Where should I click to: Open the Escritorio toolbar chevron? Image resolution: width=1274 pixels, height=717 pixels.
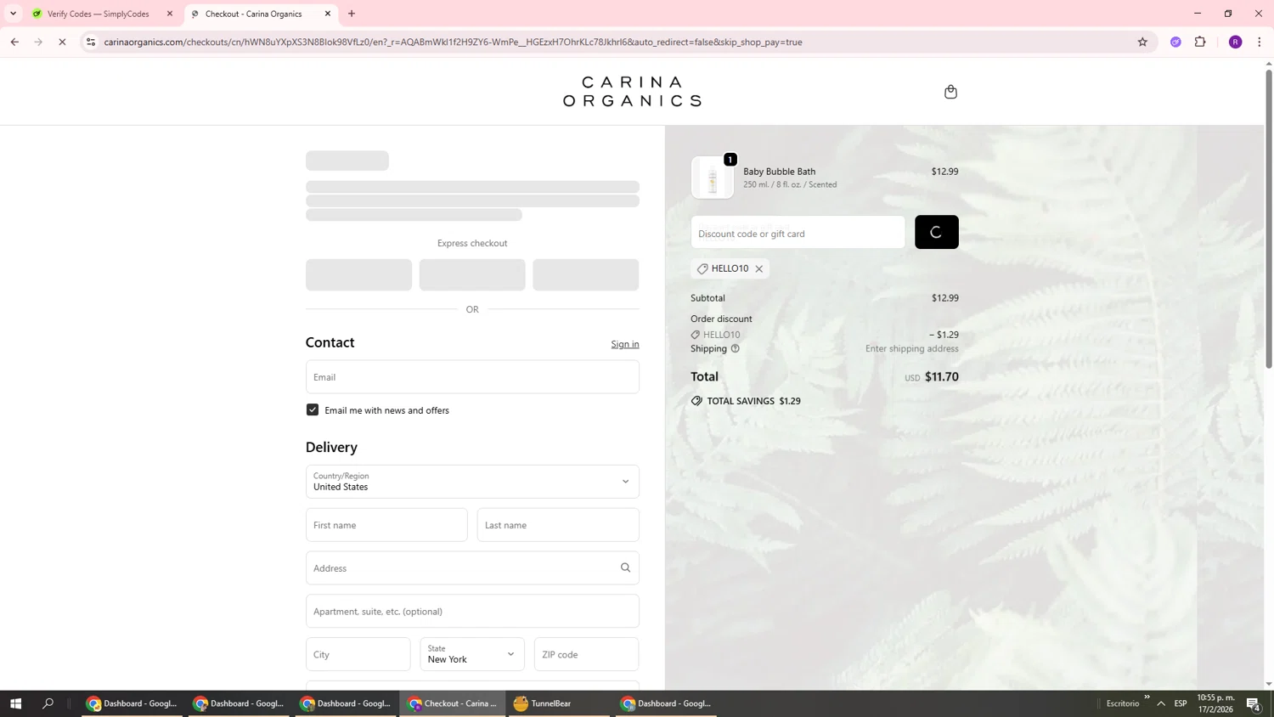click(x=1147, y=697)
